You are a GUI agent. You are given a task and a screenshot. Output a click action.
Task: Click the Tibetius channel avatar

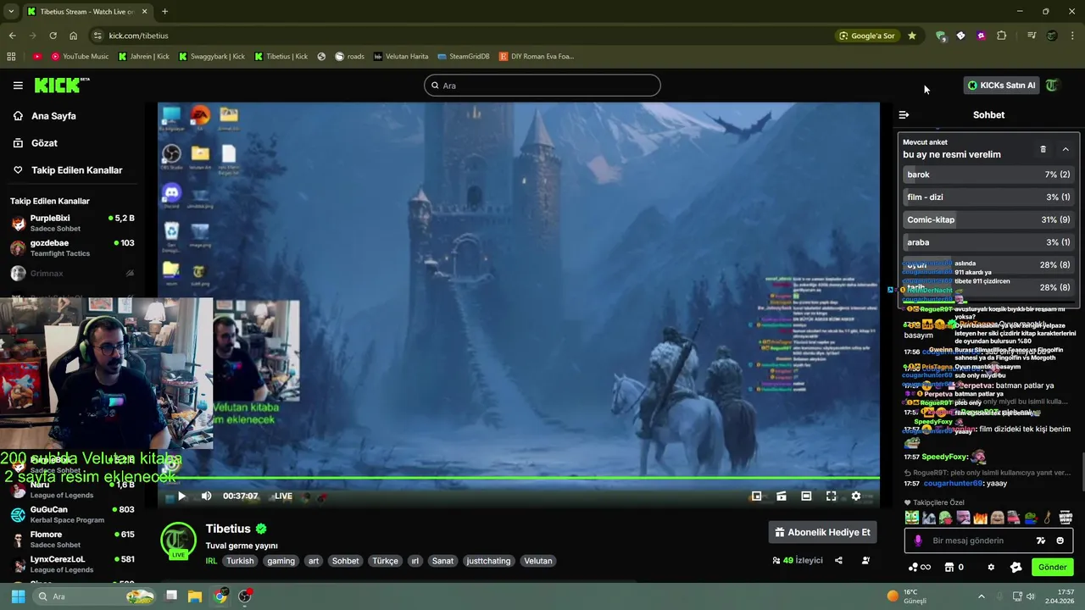tap(178, 541)
